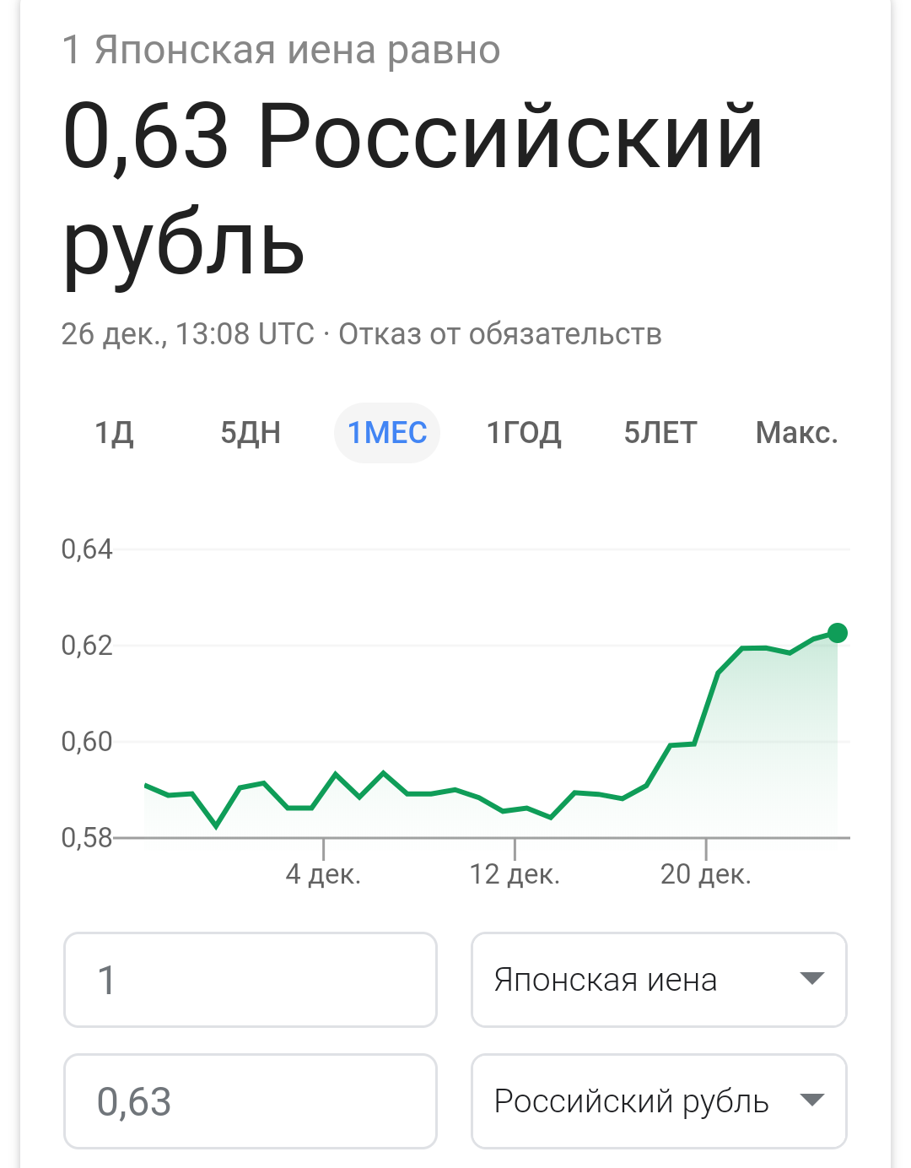Image resolution: width=911 pixels, height=1168 pixels.
Task: Click the 0,63 ruble amount field
Action: [x=251, y=1101]
